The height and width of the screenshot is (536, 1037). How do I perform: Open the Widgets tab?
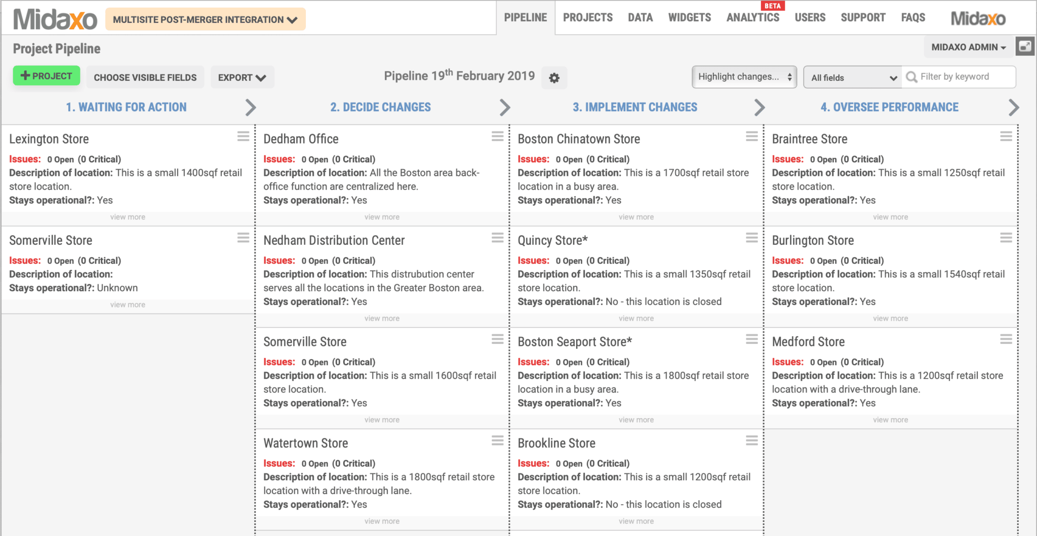click(x=690, y=18)
